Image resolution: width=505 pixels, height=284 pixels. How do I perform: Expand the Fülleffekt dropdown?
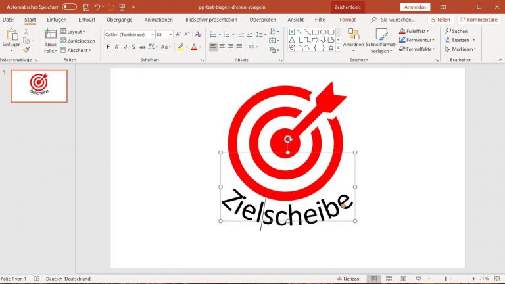tap(427, 31)
